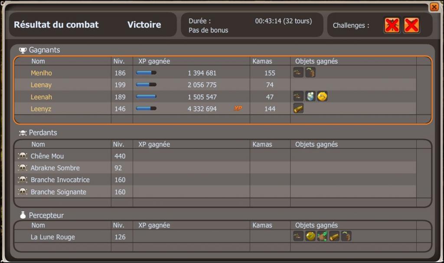Select the Branche Invocatrice monster name
The image size is (444, 263).
tap(60, 180)
